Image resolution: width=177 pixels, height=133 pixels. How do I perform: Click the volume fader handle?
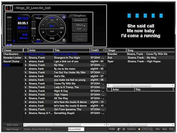(9, 17)
